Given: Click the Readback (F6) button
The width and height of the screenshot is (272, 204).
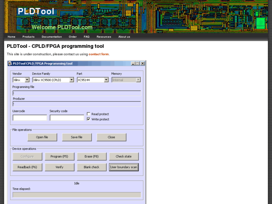Looking at the screenshot, I should [27, 167].
